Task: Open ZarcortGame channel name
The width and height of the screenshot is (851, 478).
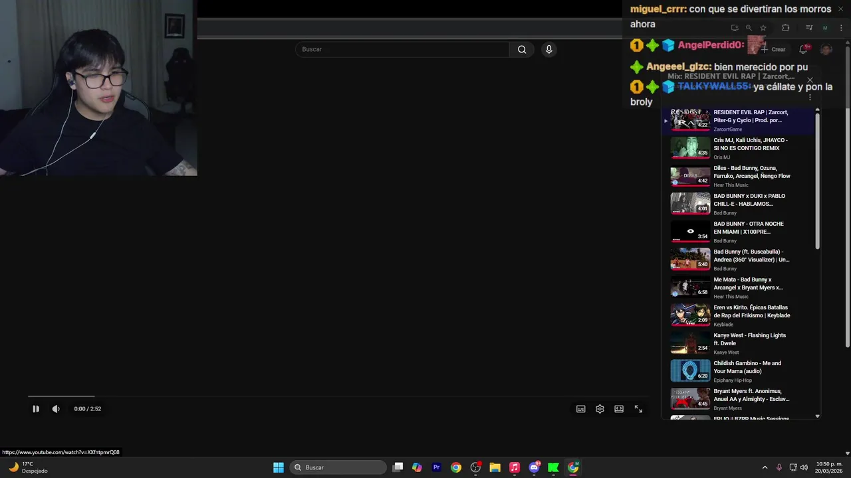Action: pyautogui.click(x=727, y=129)
